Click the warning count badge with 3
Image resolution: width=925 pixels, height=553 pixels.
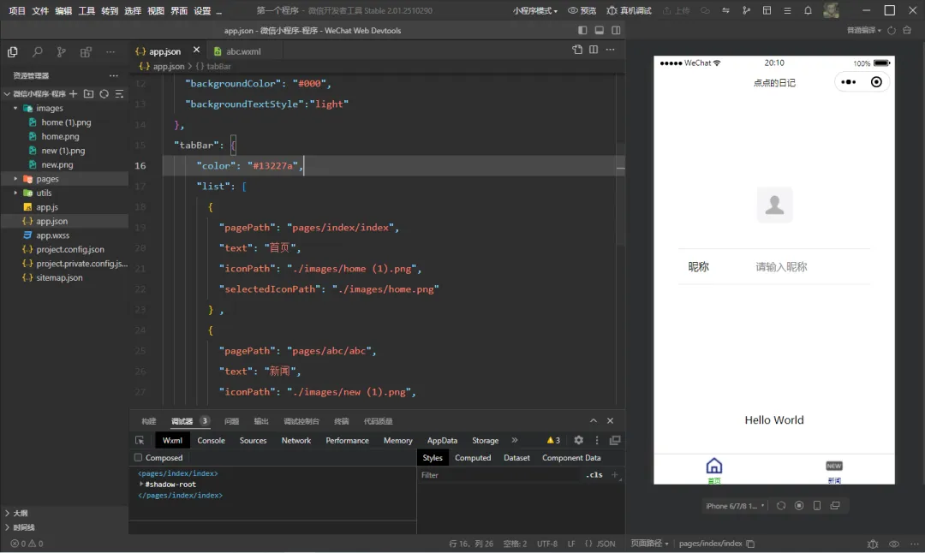coord(553,440)
